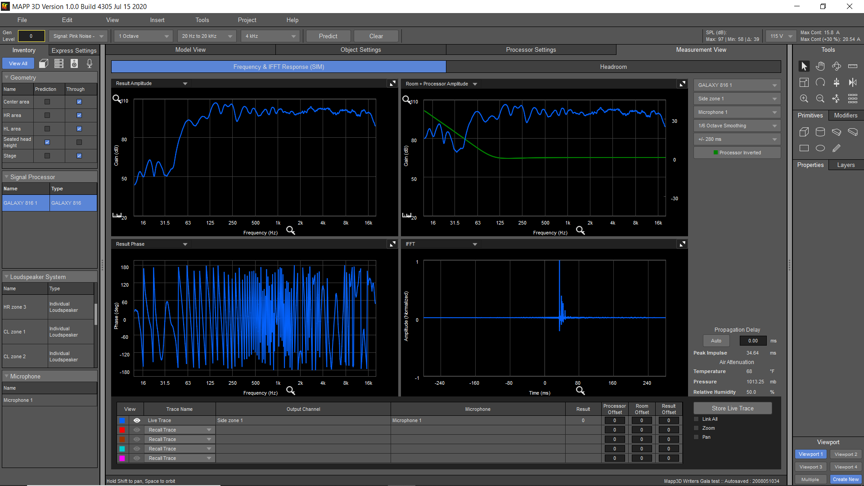Choose the rotate tool

(x=820, y=82)
